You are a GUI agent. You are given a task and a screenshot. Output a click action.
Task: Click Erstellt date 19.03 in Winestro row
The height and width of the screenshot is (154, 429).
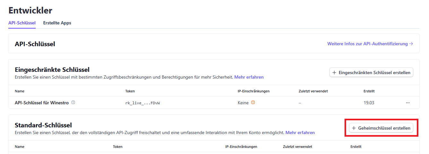369,103
